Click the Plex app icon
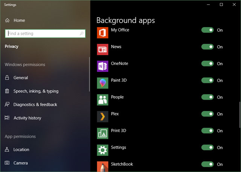The width and height of the screenshot is (241, 172). 103,117
